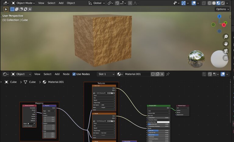Toggle the Use Nodes checkbox

pyautogui.click(x=74, y=74)
